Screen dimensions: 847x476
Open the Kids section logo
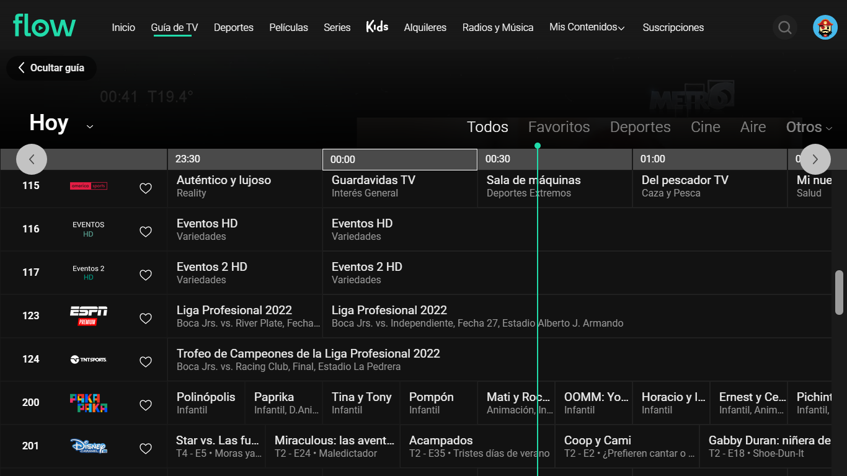click(377, 26)
